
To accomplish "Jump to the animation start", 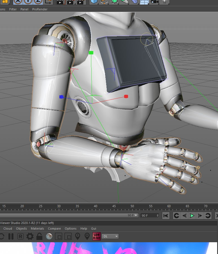I will pos(166,216).
